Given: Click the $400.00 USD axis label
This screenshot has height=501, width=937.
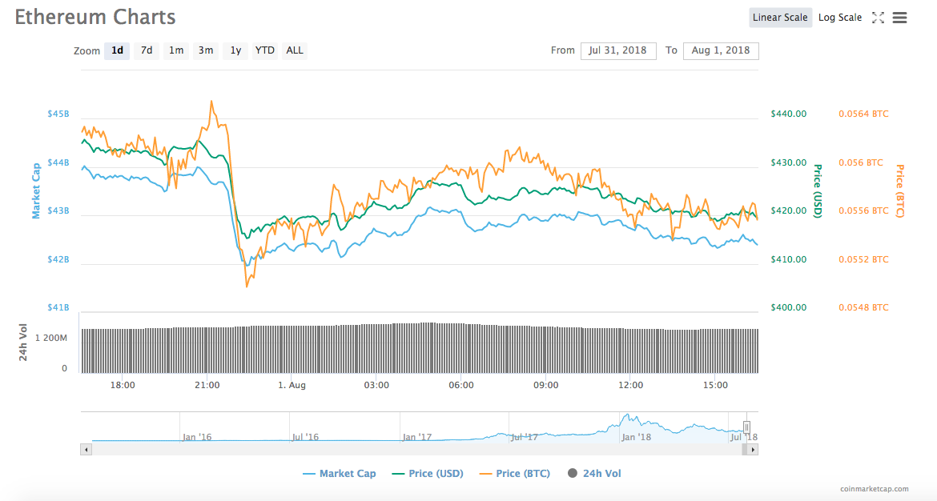Looking at the screenshot, I should click(x=788, y=307).
